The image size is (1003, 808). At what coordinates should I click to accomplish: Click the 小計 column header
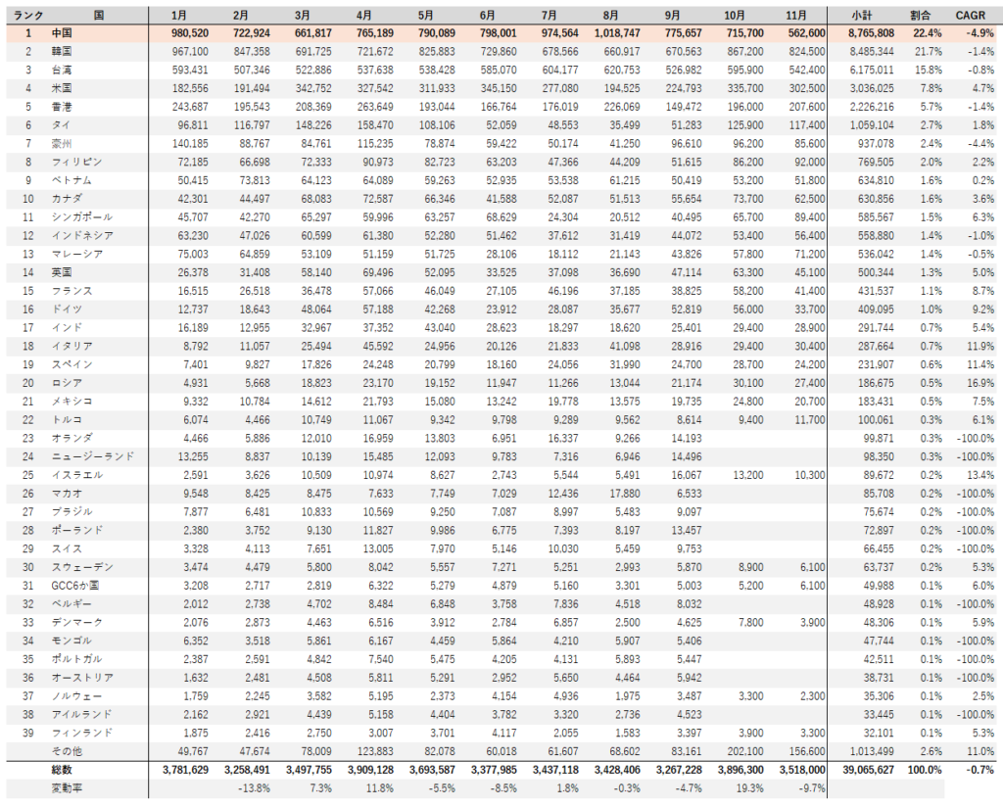click(863, 15)
